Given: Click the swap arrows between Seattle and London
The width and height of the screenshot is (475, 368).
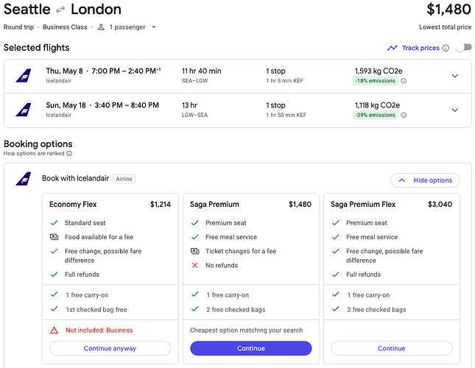Looking at the screenshot, I should coord(61,10).
